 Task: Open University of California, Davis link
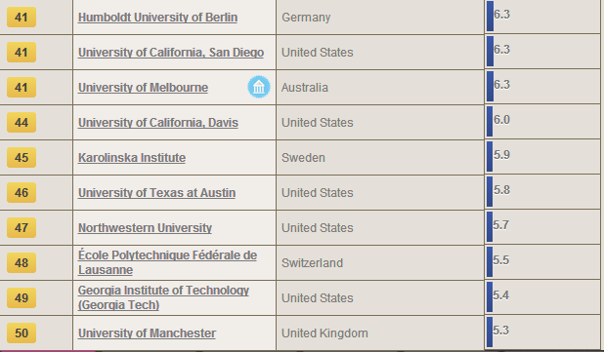click(x=158, y=123)
